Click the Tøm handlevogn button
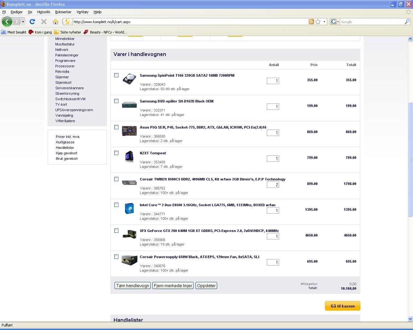 click(x=133, y=286)
